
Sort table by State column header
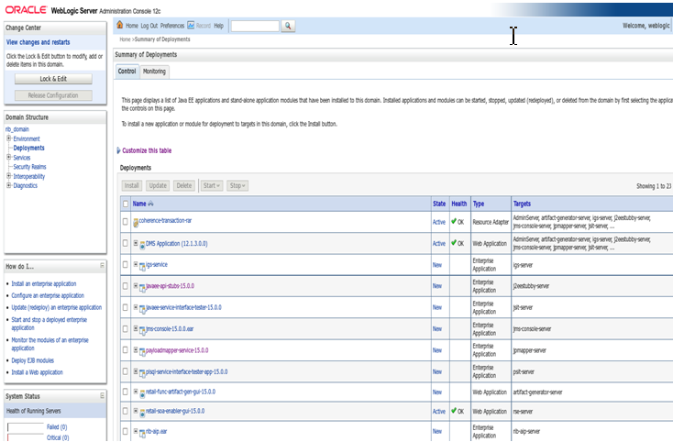[x=439, y=204]
